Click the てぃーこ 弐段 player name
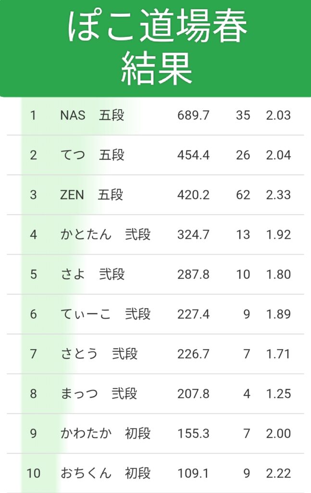The height and width of the screenshot is (493, 311). pyautogui.click(x=105, y=314)
